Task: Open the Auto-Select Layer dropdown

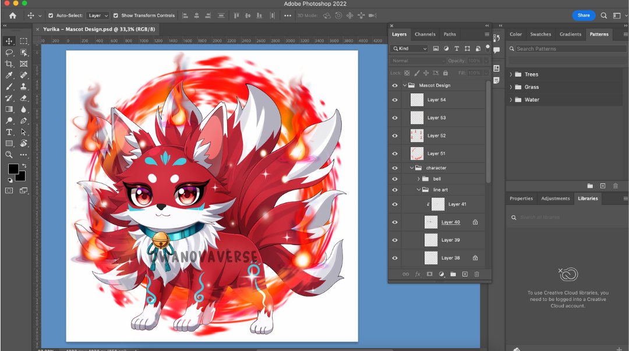Action: click(x=98, y=16)
